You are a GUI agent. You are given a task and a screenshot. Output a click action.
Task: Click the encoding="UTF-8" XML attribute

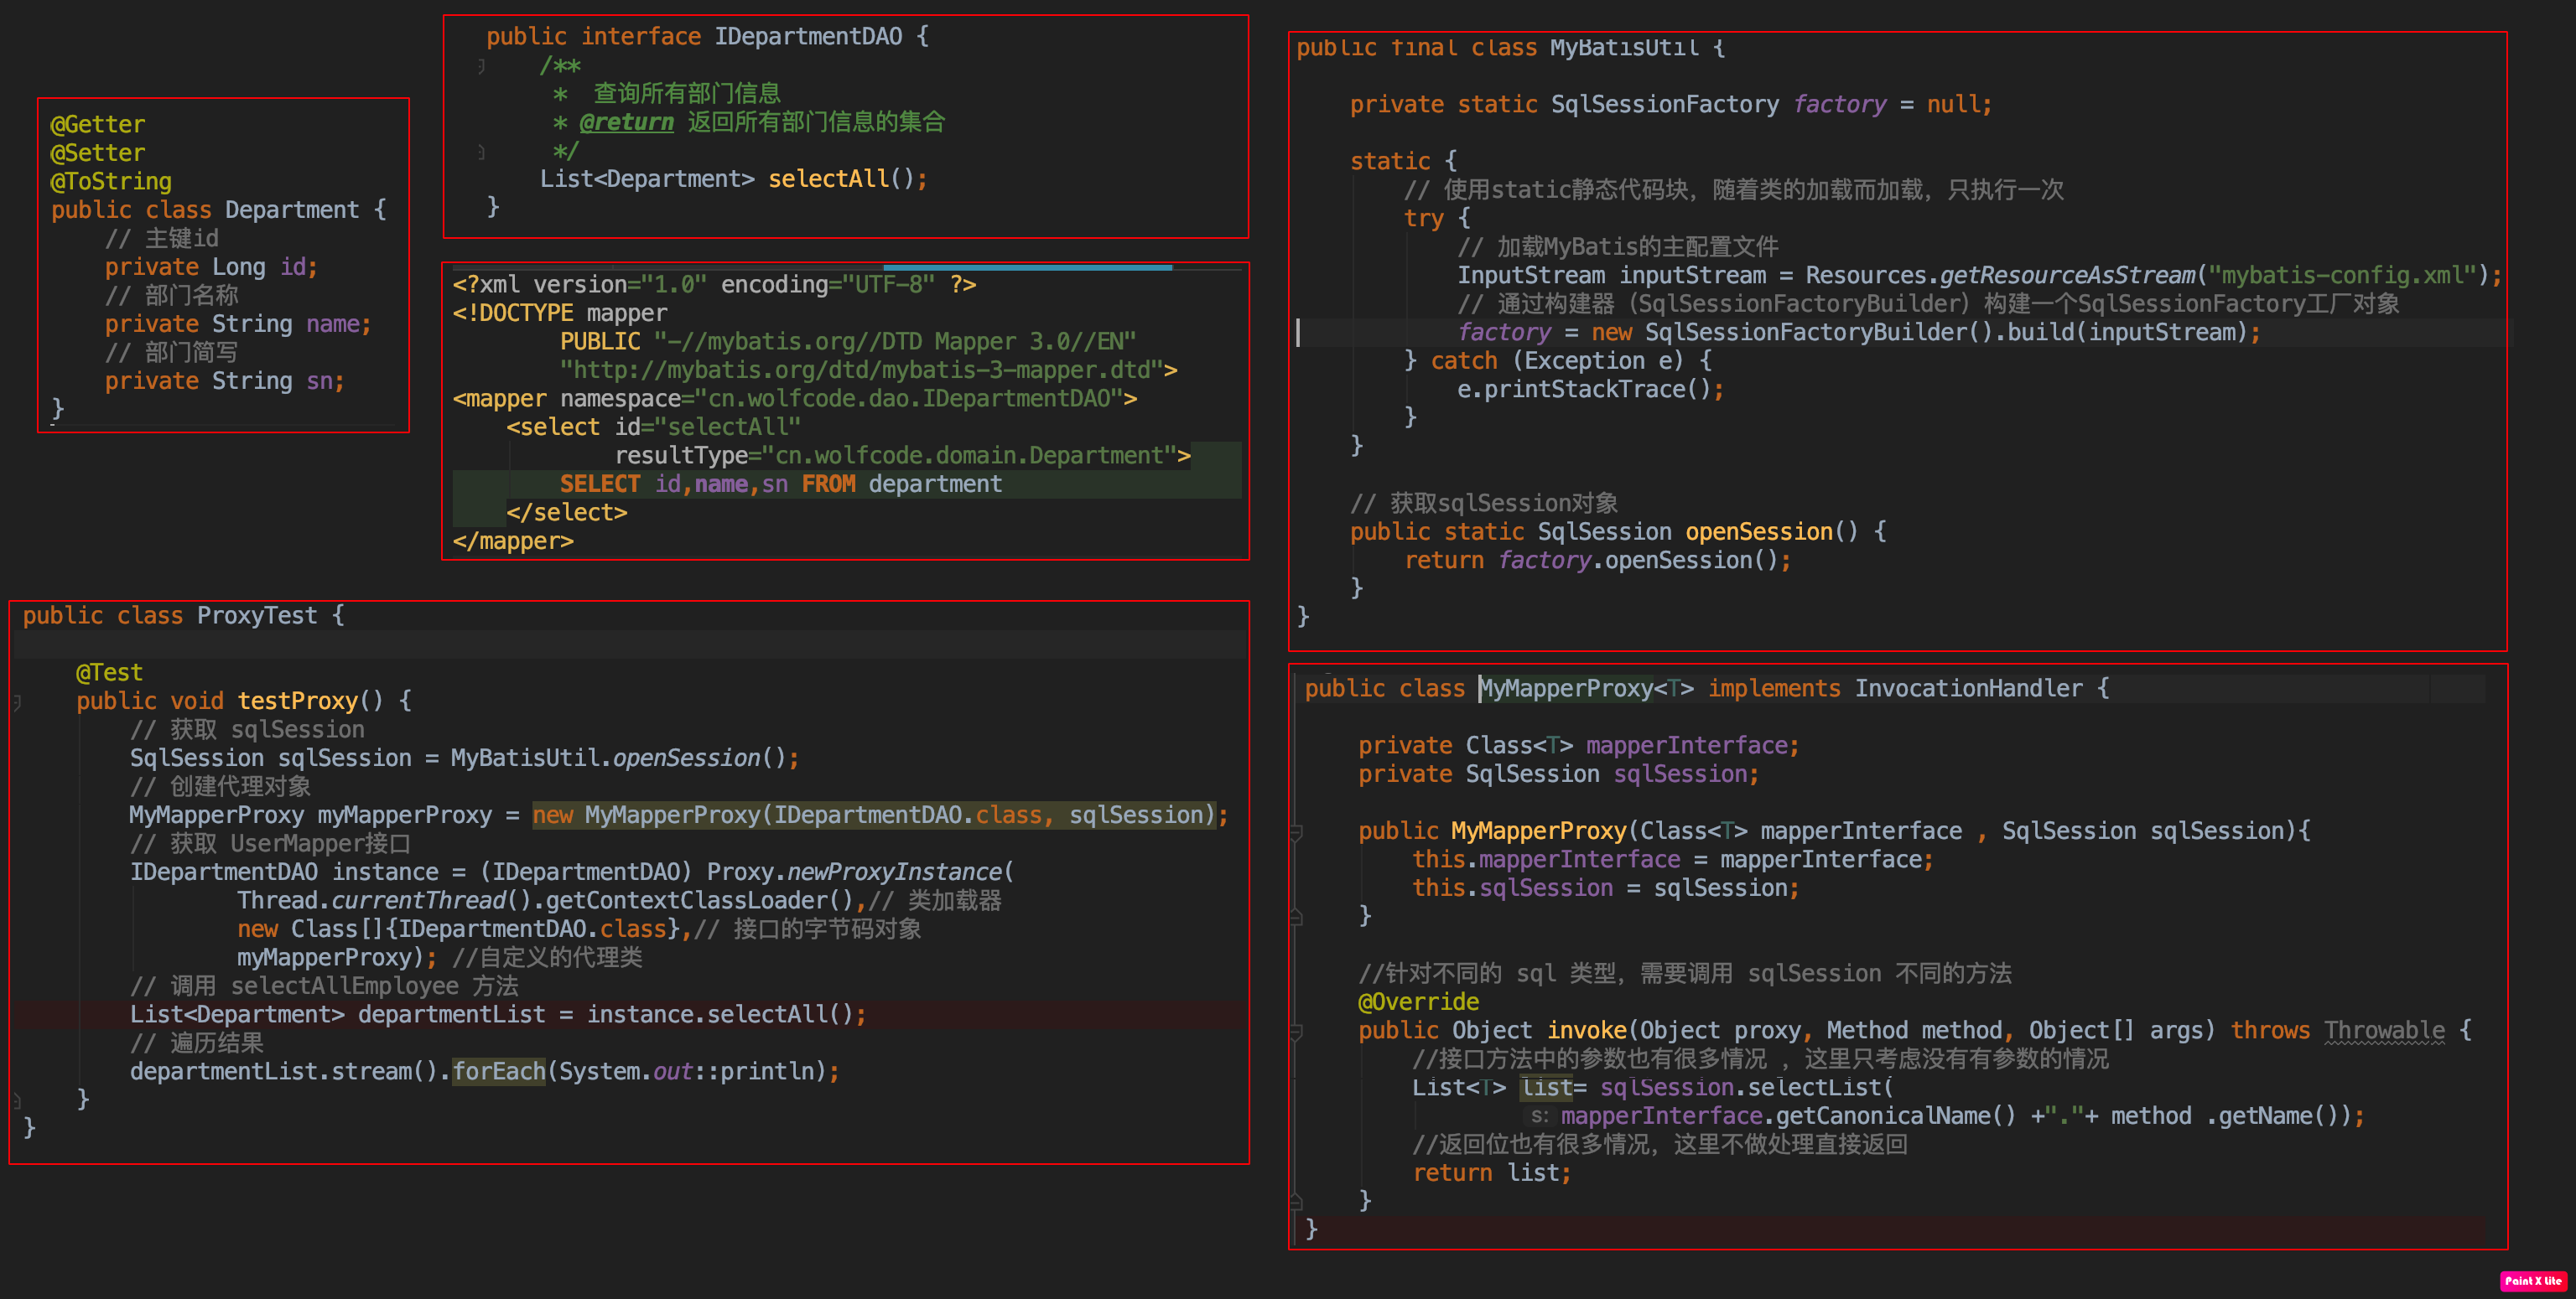pyautogui.click(x=828, y=285)
